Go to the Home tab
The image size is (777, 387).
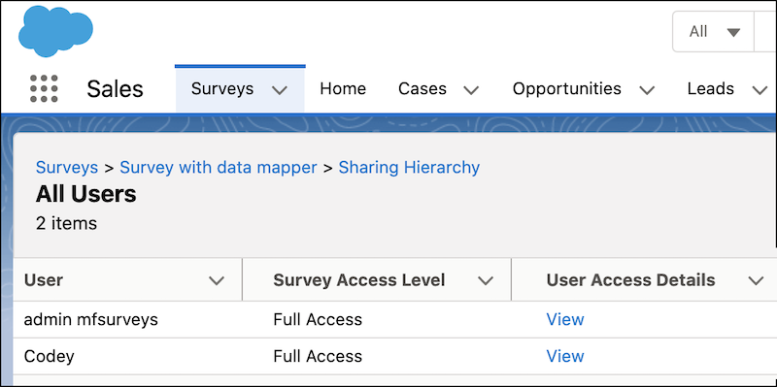(343, 88)
